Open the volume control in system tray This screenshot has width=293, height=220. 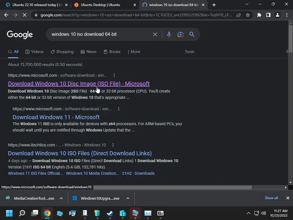tap(264, 213)
